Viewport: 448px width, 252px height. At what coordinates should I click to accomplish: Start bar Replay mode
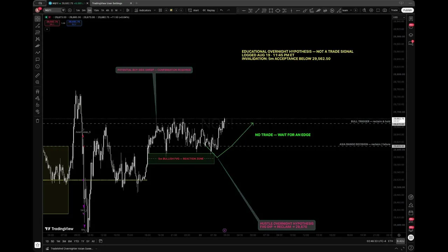(209, 10)
